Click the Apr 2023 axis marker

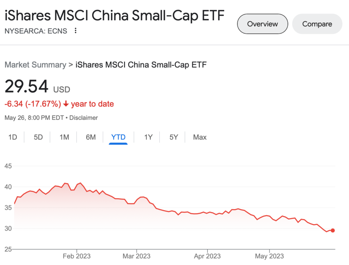click(x=207, y=256)
